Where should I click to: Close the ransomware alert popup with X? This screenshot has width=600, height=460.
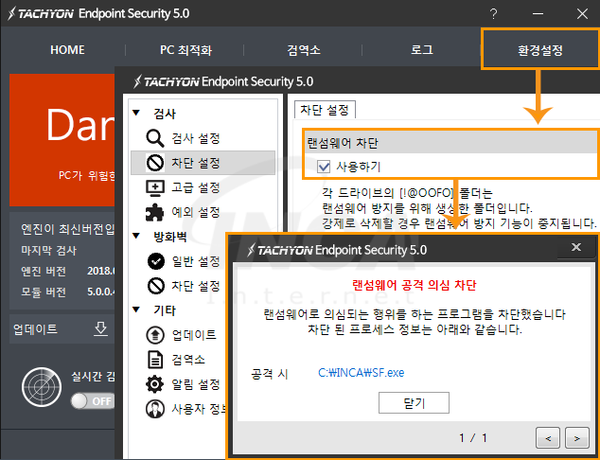(x=576, y=247)
